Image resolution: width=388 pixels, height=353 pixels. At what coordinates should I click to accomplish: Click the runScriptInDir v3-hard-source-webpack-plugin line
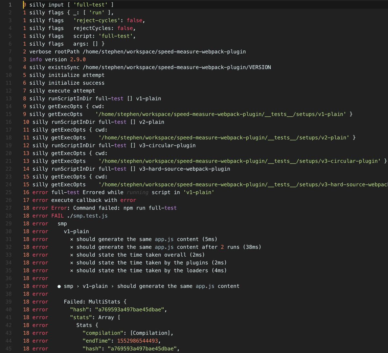pyautogui.click(x=126, y=169)
